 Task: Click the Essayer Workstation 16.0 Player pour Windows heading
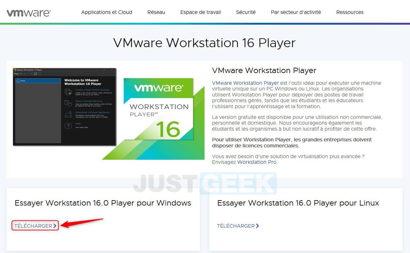pyautogui.click(x=103, y=203)
